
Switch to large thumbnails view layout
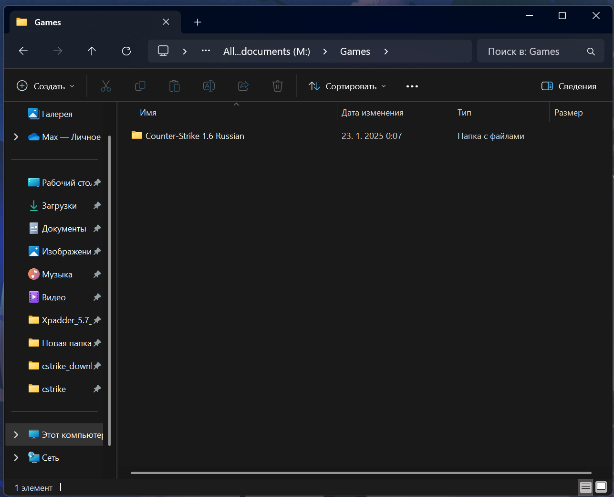601,487
